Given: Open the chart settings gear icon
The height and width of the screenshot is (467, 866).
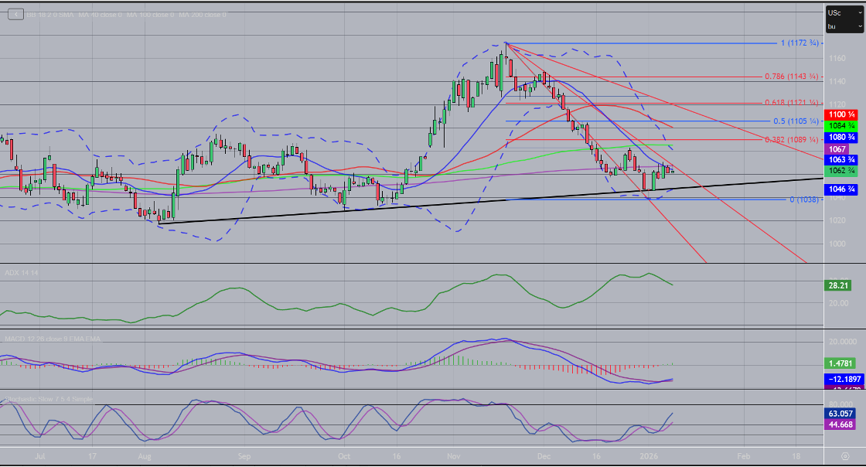Looking at the screenshot, I should coord(845,456).
